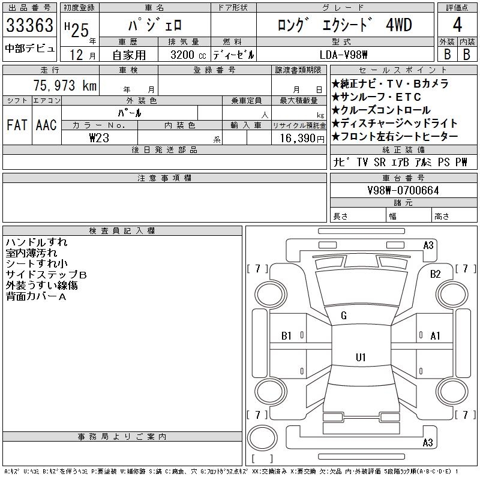The width and height of the screenshot is (480, 480).
Task: Click the 自家用 vehicle history value
Action: 129,55
